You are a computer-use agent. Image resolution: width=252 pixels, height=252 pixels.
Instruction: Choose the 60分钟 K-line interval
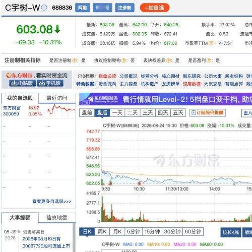tap(193, 232)
